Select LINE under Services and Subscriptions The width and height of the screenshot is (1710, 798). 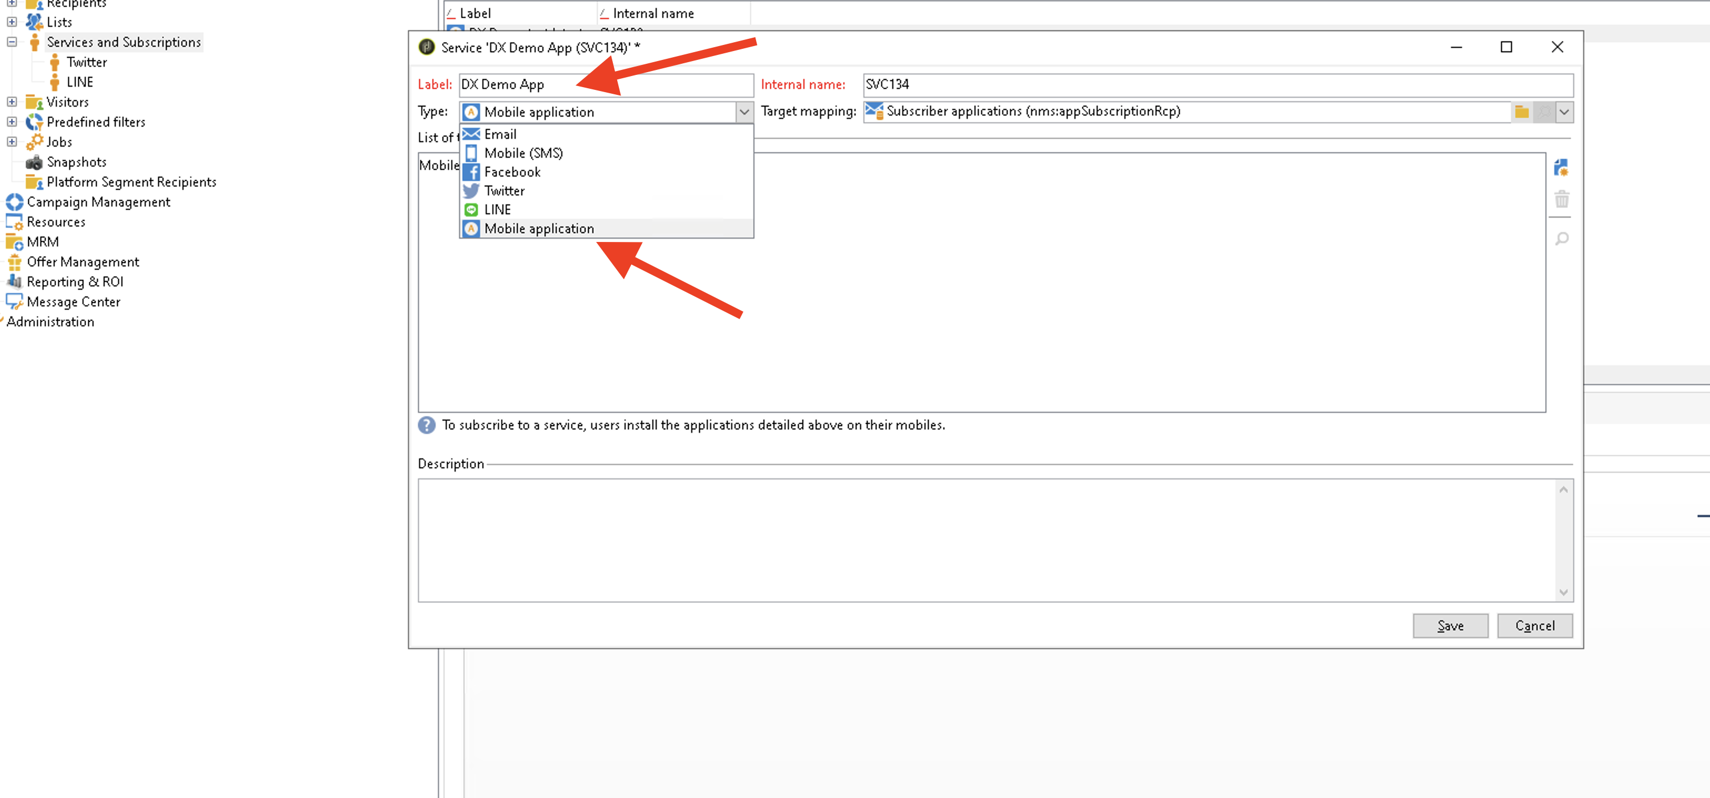[x=79, y=82]
